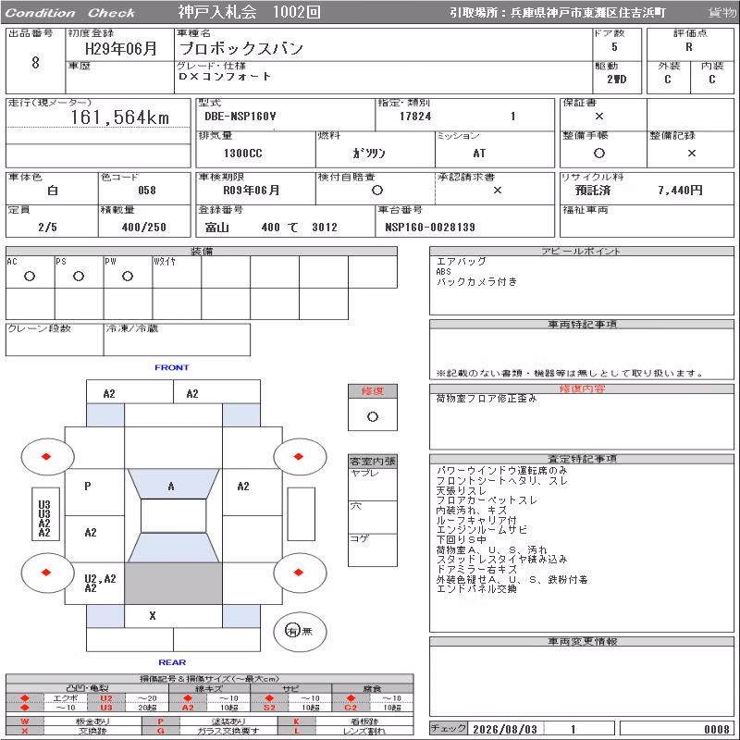Select the grade DXコンフォート

(225, 76)
